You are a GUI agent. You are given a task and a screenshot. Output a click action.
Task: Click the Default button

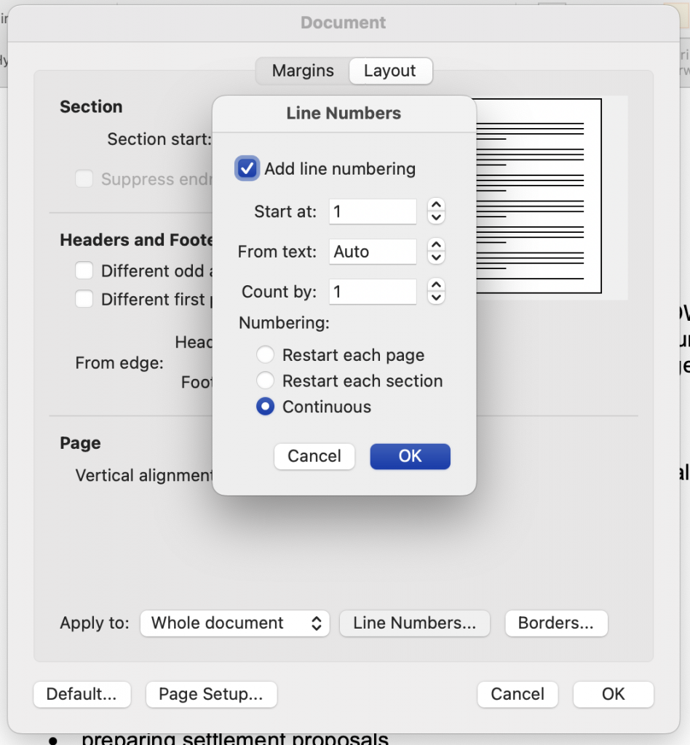coord(82,694)
